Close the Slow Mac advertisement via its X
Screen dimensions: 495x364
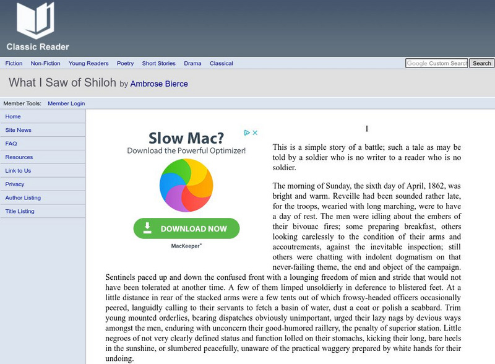pyautogui.click(x=254, y=132)
